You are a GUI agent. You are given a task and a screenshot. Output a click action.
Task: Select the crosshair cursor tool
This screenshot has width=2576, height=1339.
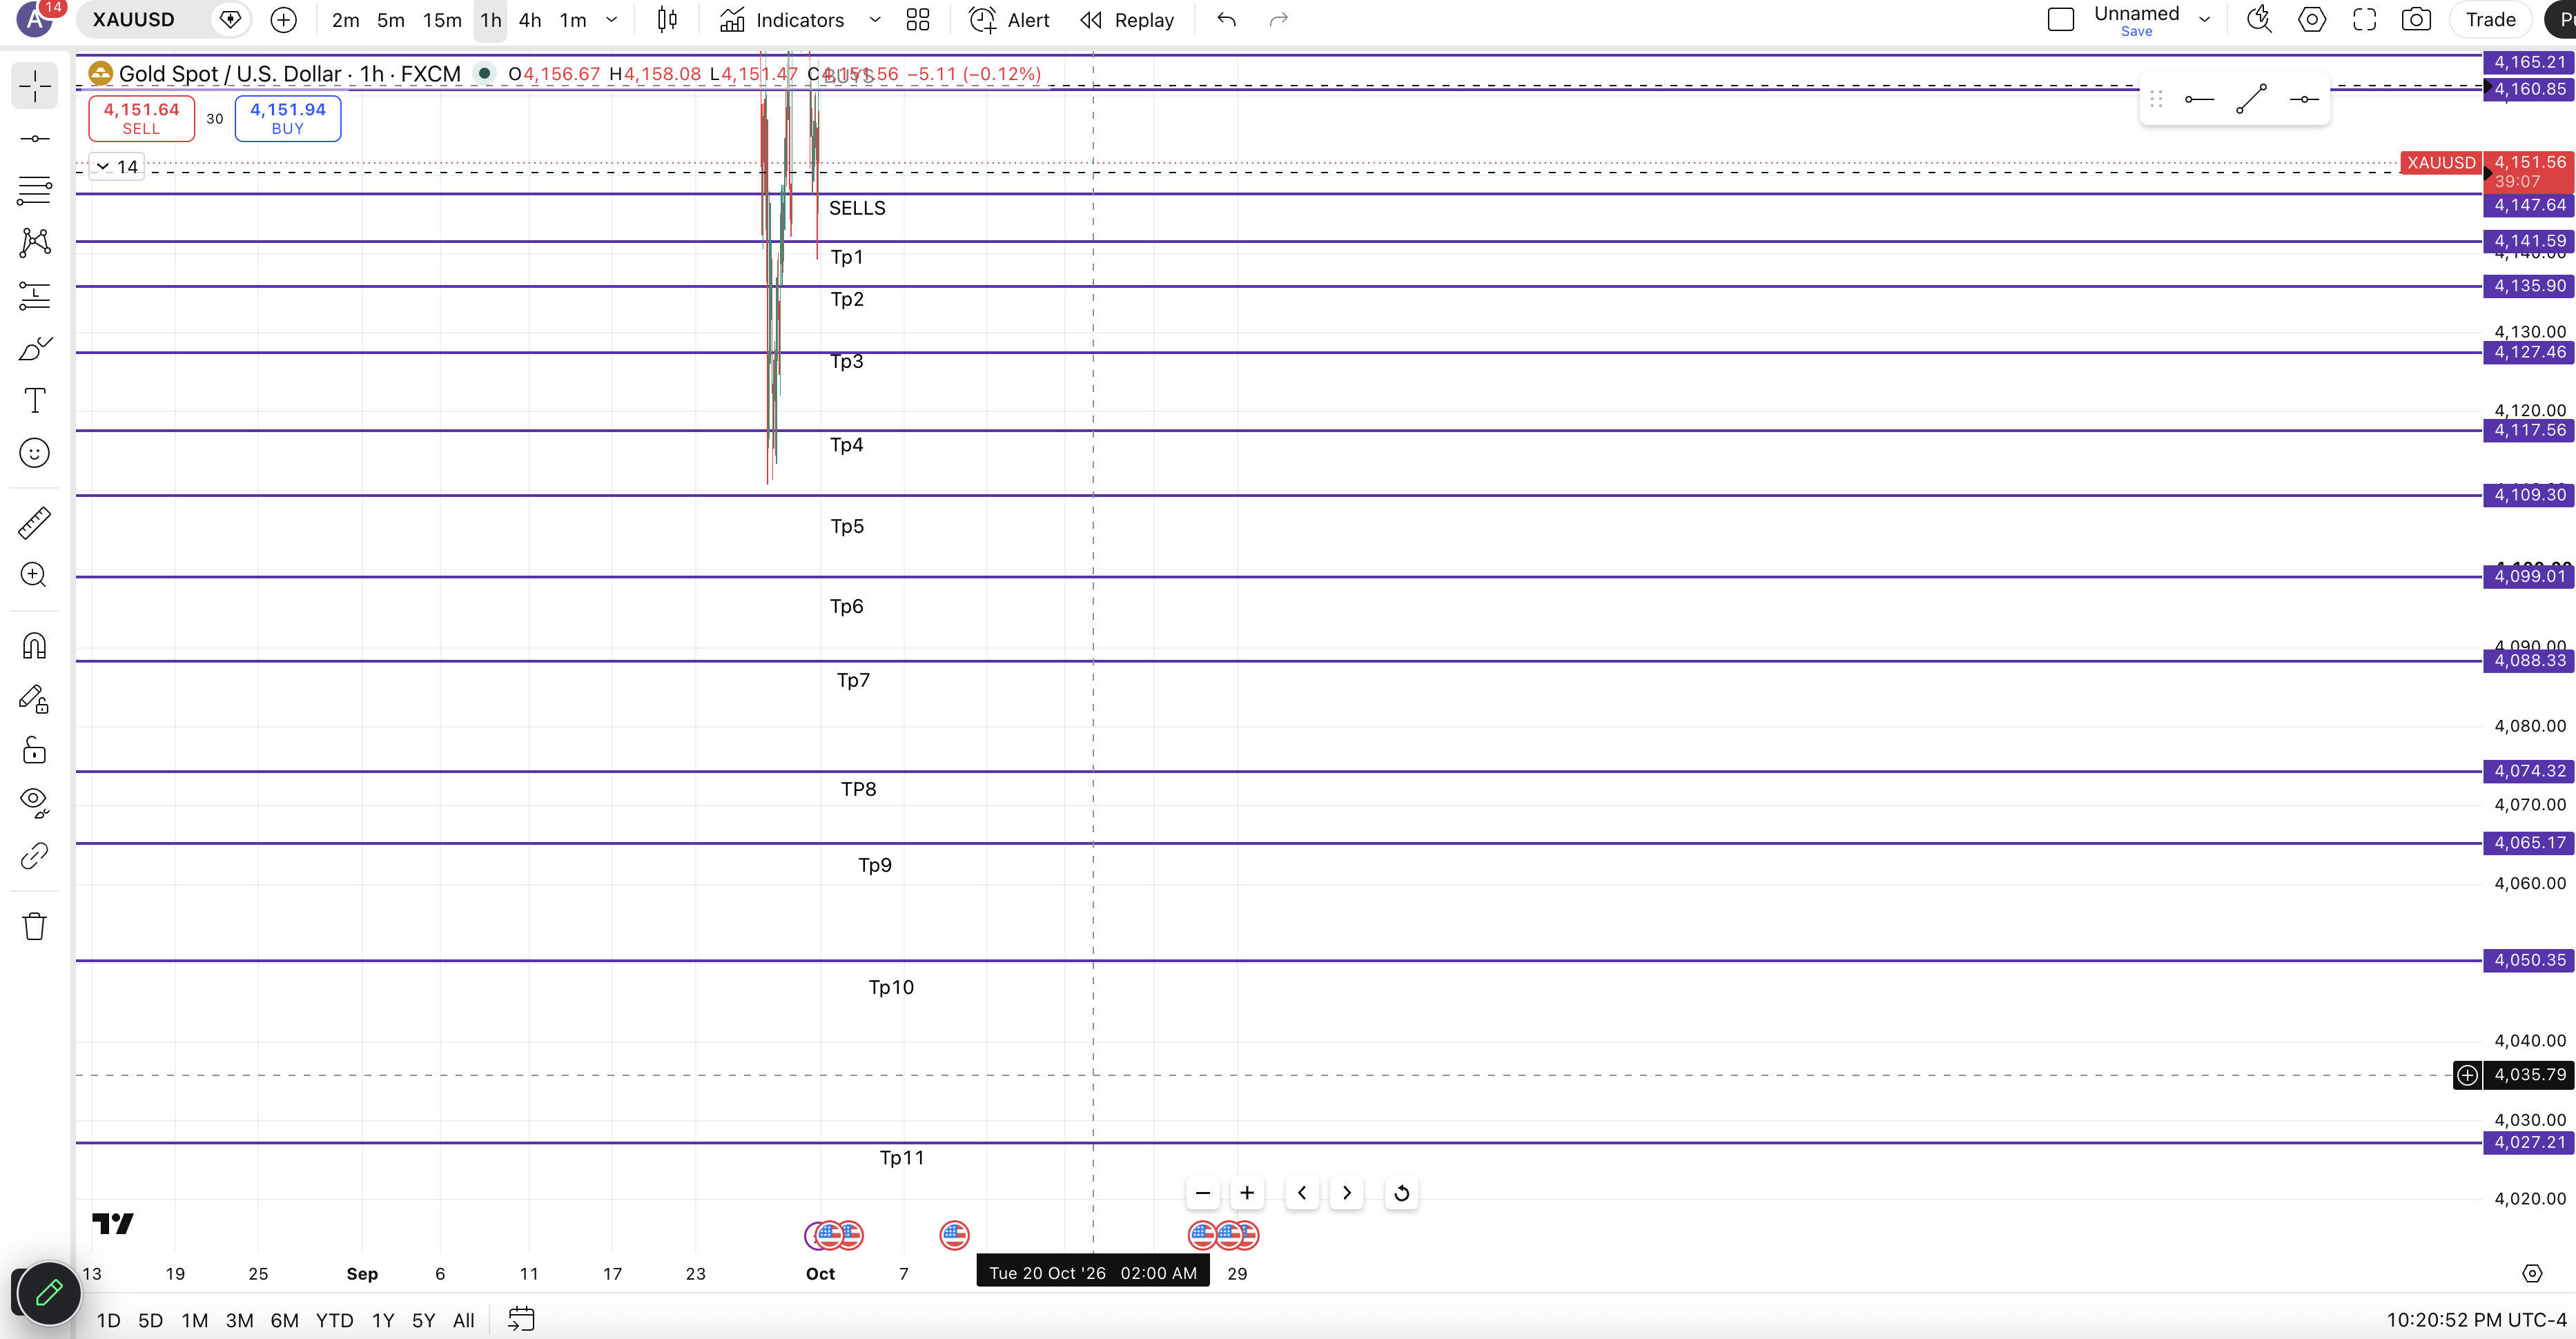(x=34, y=86)
